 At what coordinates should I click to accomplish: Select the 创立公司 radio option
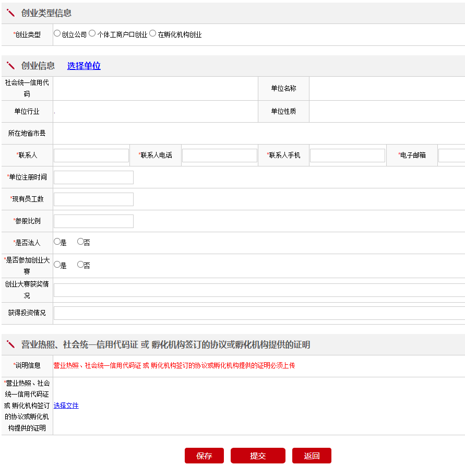[57, 33]
